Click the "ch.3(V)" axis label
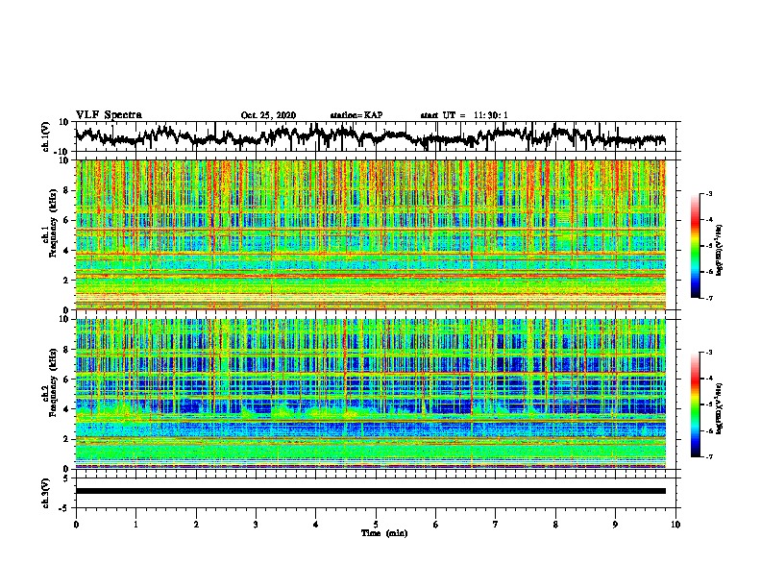Screen dimensions: 761x588 point(45,493)
